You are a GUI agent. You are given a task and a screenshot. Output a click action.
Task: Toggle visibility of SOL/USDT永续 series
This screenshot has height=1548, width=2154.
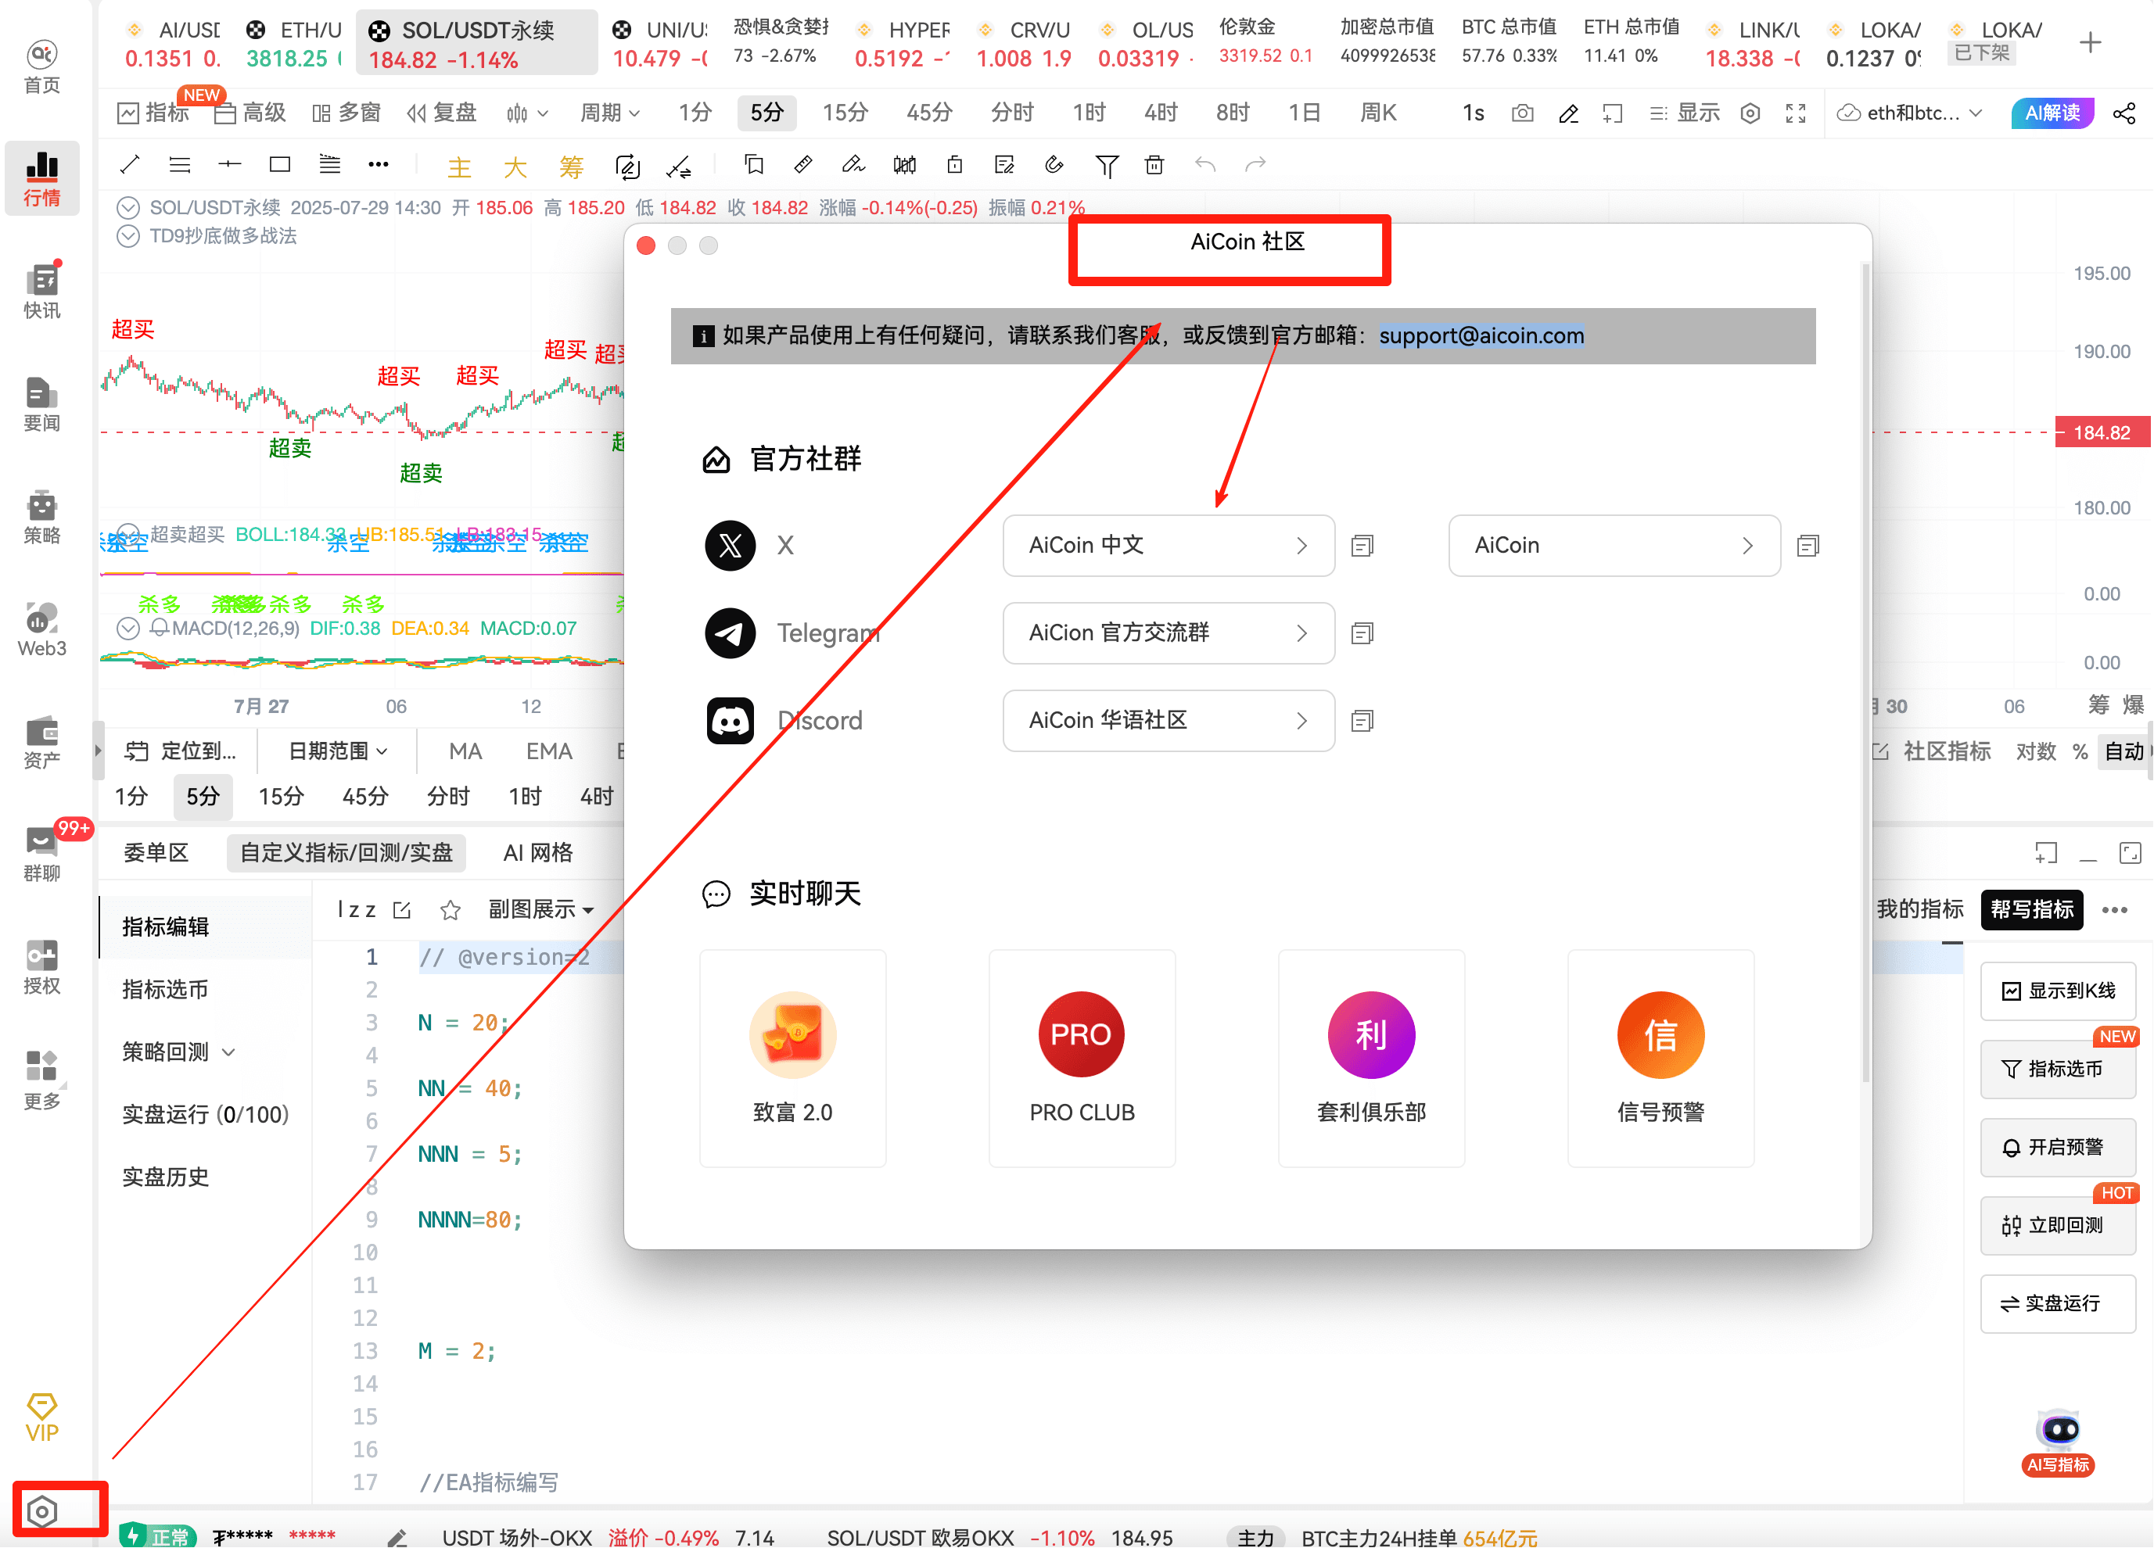pos(128,208)
